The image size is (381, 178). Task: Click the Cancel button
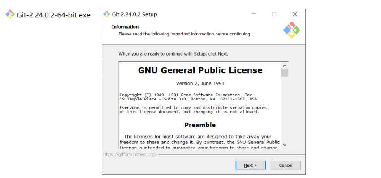click(286, 165)
